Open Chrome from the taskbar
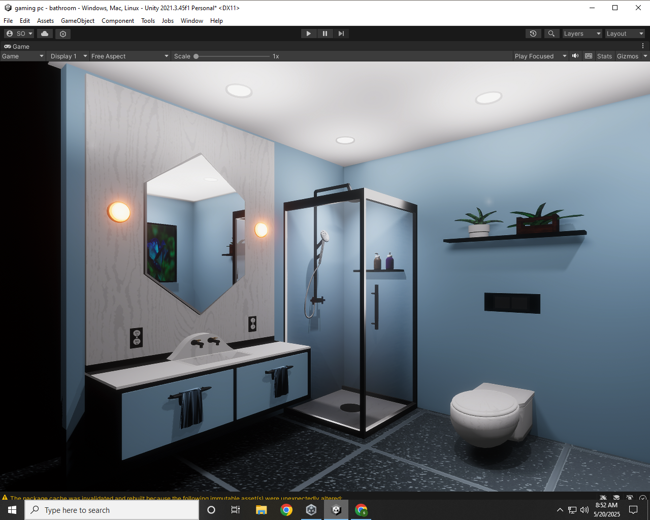 coord(286,510)
